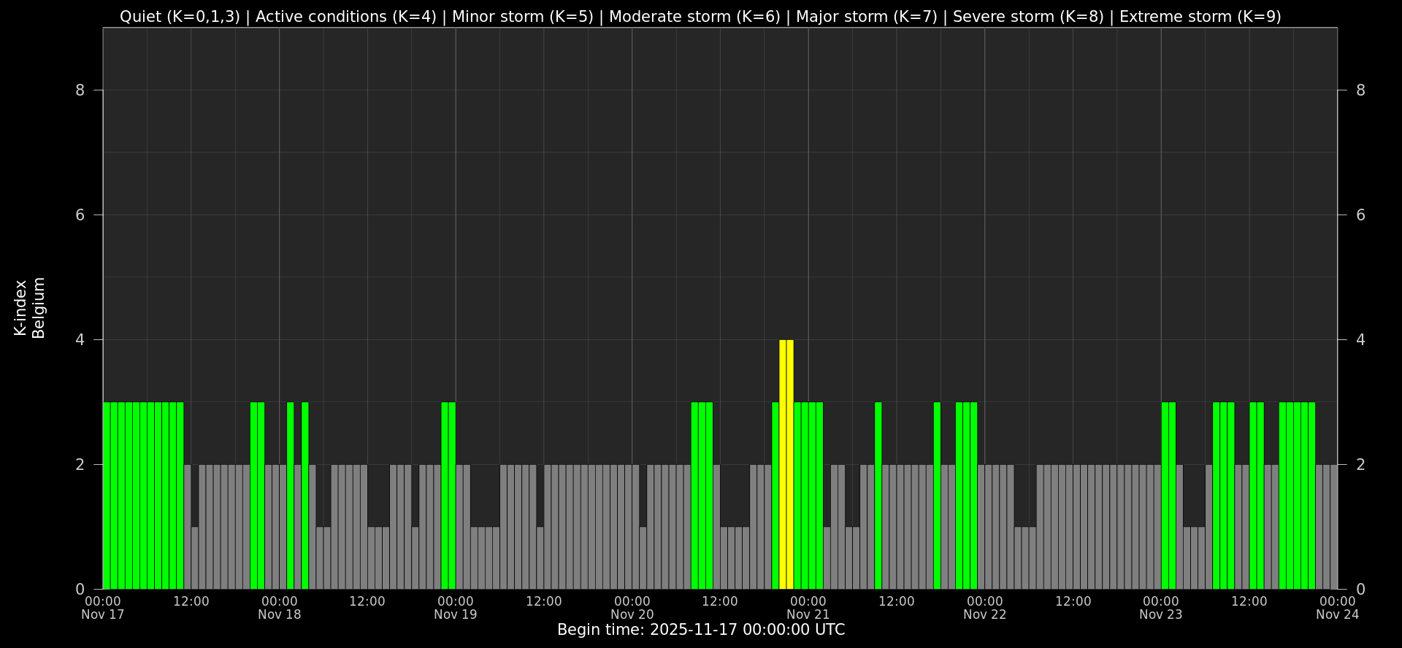
Task: Click the '00:00 Nov 24' end label
Action: 1337,608
